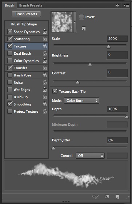Uncheck the Texture checkbox
Screen dimensions: 132x204
[x=10, y=46]
